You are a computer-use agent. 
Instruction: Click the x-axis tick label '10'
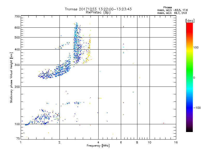pyautogui.click(x=150, y=142)
